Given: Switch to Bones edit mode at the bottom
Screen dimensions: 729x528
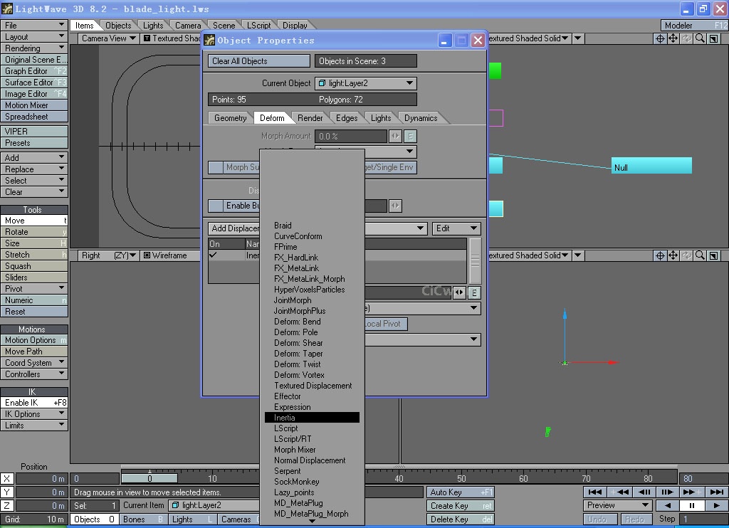Looking at the screenshot, I should [x=142, y=519].
